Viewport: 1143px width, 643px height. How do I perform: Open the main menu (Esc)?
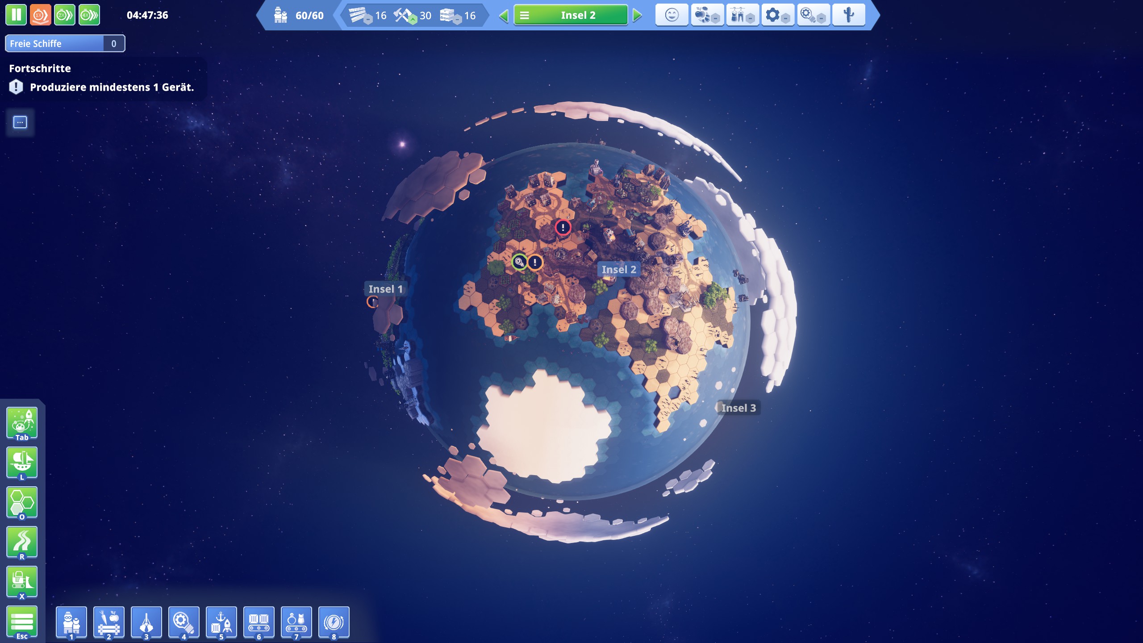(x=22, y=622)
